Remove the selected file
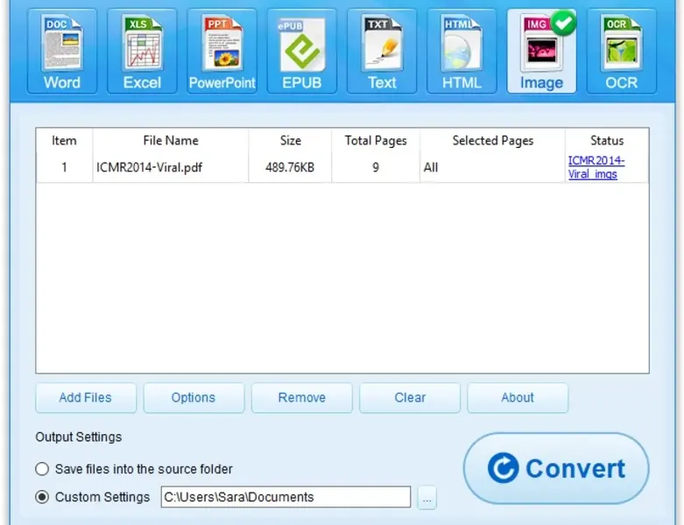Viewport: 684px width, 525px height. 302,397
